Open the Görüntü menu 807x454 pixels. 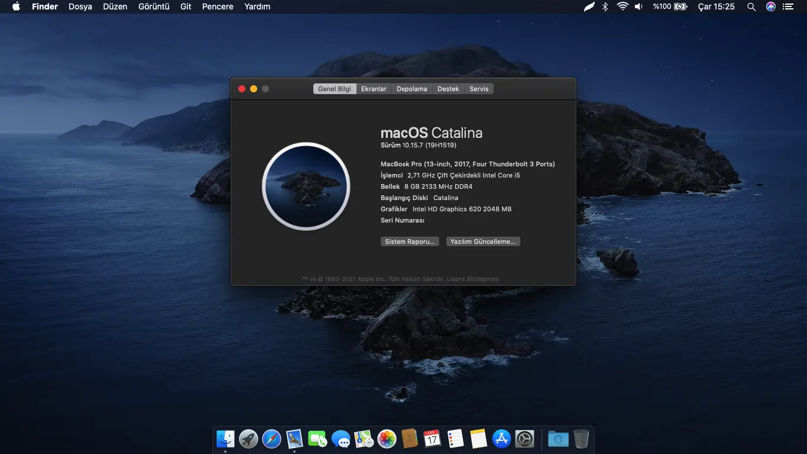click(x=154, y=7)
